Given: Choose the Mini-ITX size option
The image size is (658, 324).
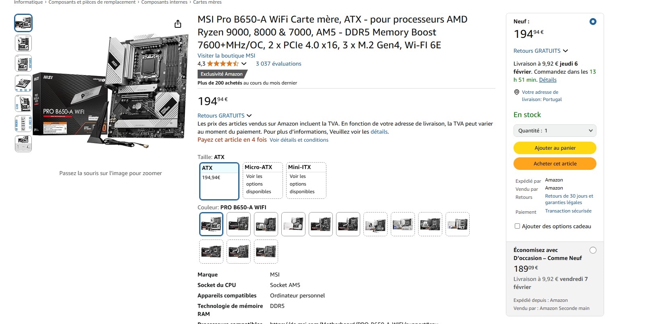Looking at the screenshot, I should pyautogui.click(x=306, y=180).
